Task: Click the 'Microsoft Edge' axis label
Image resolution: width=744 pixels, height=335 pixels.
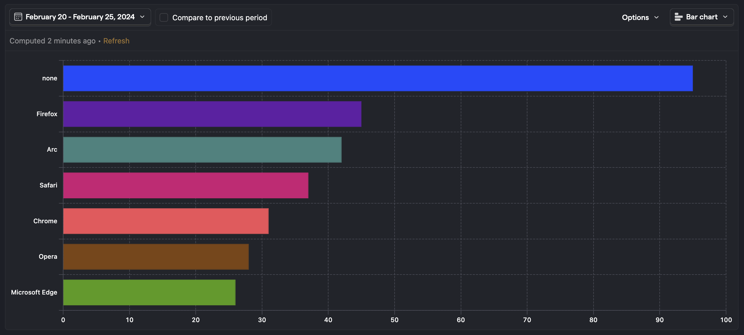Action: [34, 292]
